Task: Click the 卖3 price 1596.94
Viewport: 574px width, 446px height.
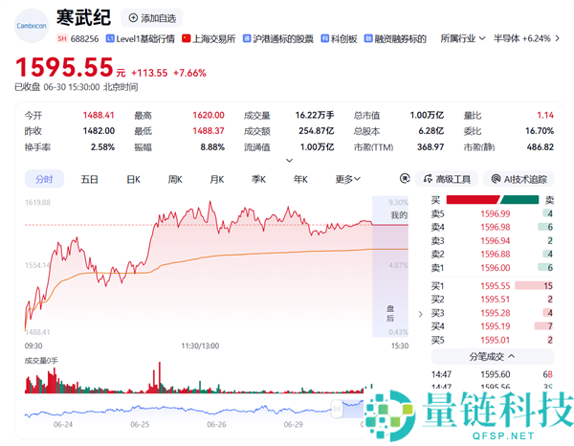Action: click(496, 241)
